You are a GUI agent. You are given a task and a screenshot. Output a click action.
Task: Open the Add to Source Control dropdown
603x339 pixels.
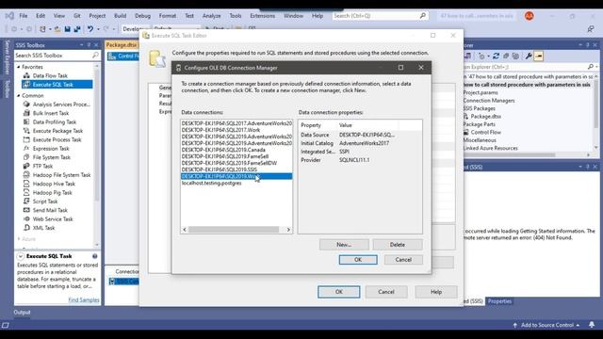tap(546, 325)
